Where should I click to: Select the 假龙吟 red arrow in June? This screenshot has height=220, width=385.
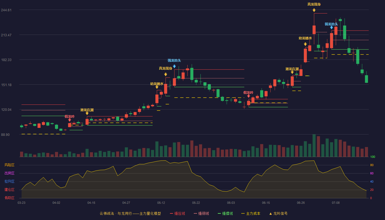pos(249,96)
